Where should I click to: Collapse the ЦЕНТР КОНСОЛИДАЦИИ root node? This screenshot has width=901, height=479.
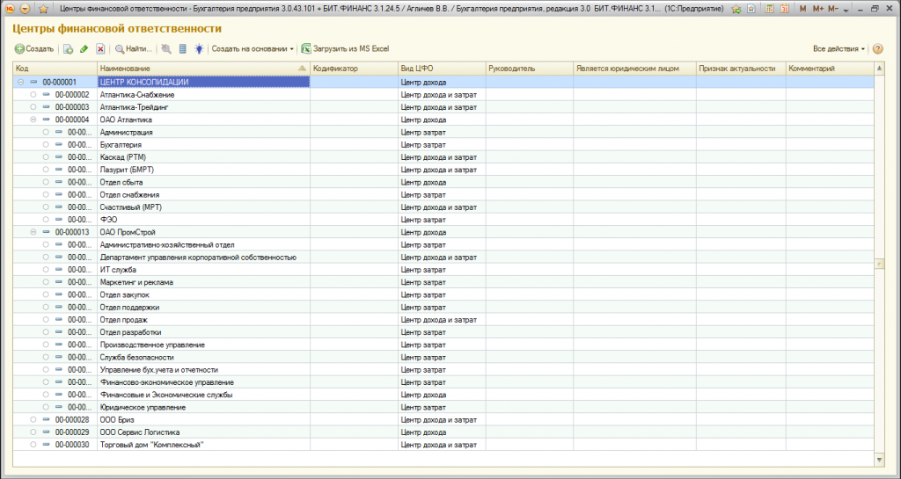[x=21, y=82]
